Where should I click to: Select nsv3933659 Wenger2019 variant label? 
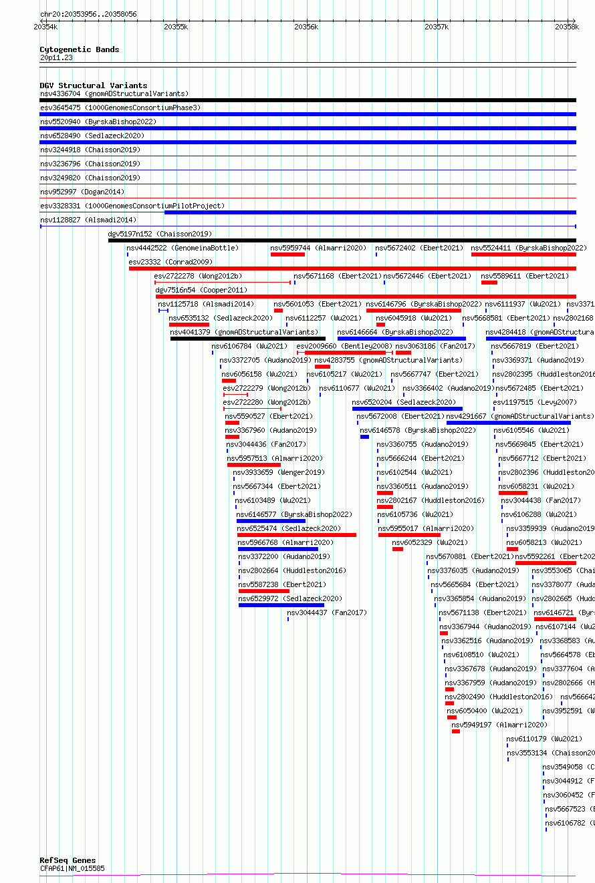click(279, 472)
